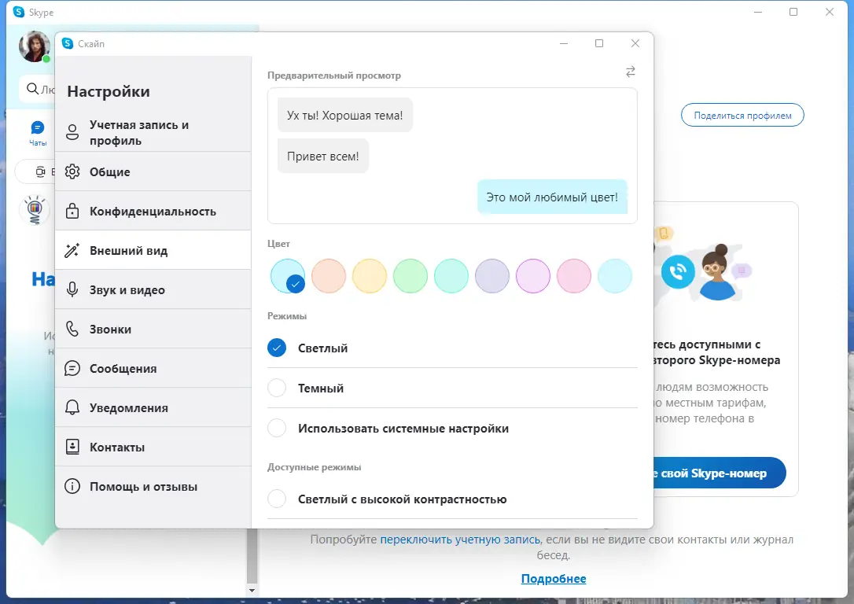Select Light high contrast mode radio button
854x604 pixels.
(x=277, y=499)
